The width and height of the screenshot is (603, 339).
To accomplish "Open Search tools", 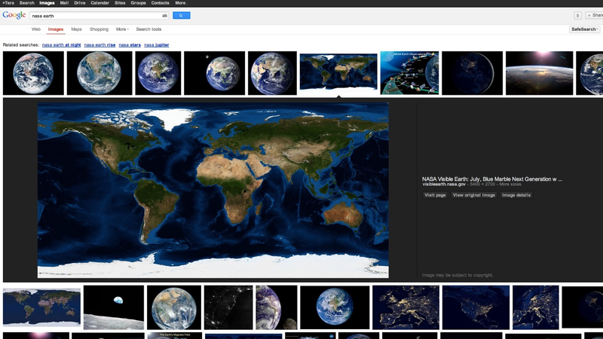I will 148,29.
